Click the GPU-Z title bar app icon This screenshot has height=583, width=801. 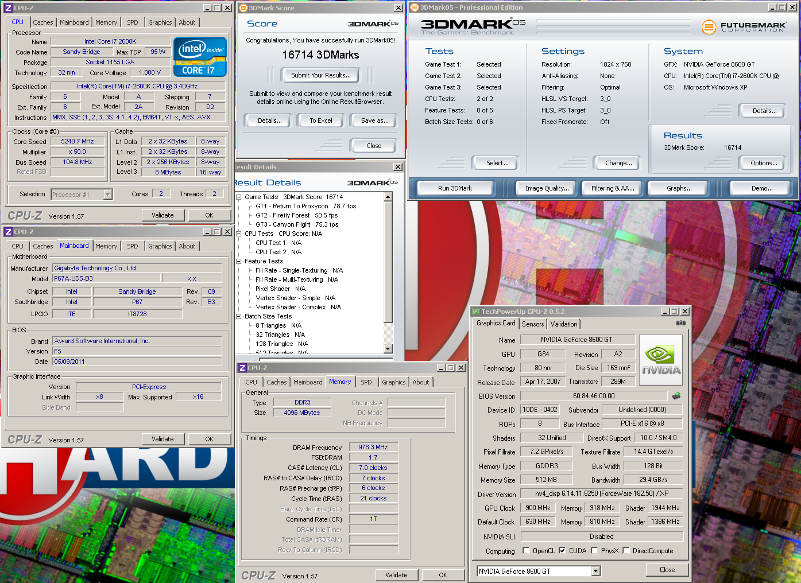point(476,312)
